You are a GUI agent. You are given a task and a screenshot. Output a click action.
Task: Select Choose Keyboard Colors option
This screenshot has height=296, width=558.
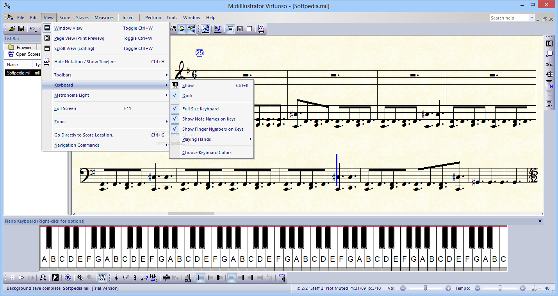[211, 152]
